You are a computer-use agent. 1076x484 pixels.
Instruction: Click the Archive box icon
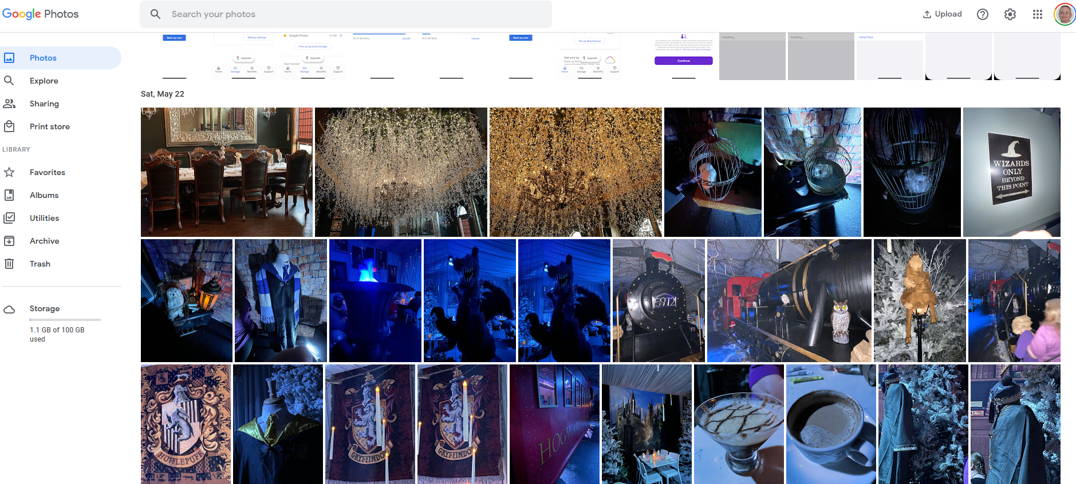pos(9,241)
